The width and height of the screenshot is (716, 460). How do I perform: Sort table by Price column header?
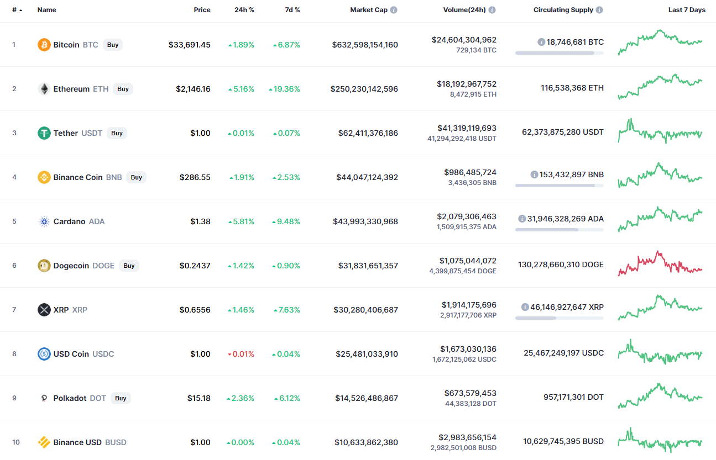click(x=202, y=10)
